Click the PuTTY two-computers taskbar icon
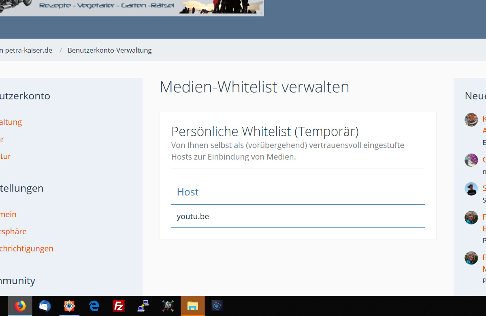The image size is (486, 316). click(143, 306)
